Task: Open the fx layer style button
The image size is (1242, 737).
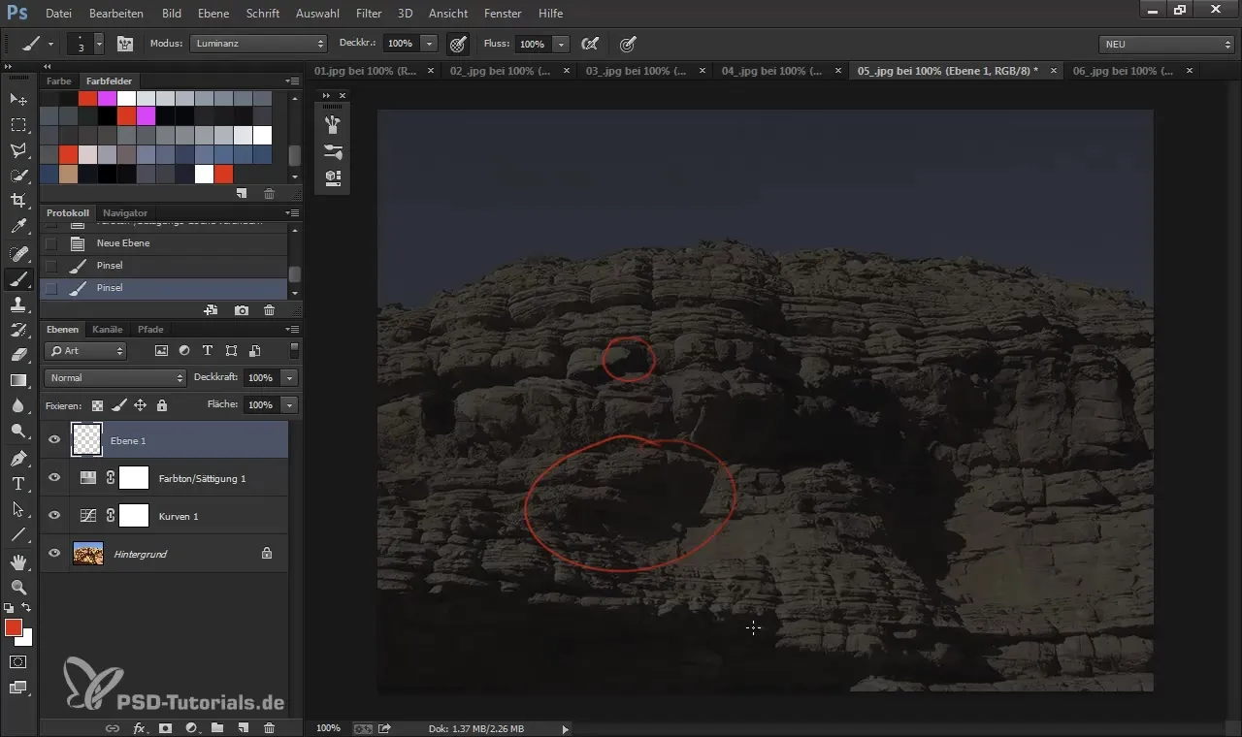Action: click(x=139, y=727)
